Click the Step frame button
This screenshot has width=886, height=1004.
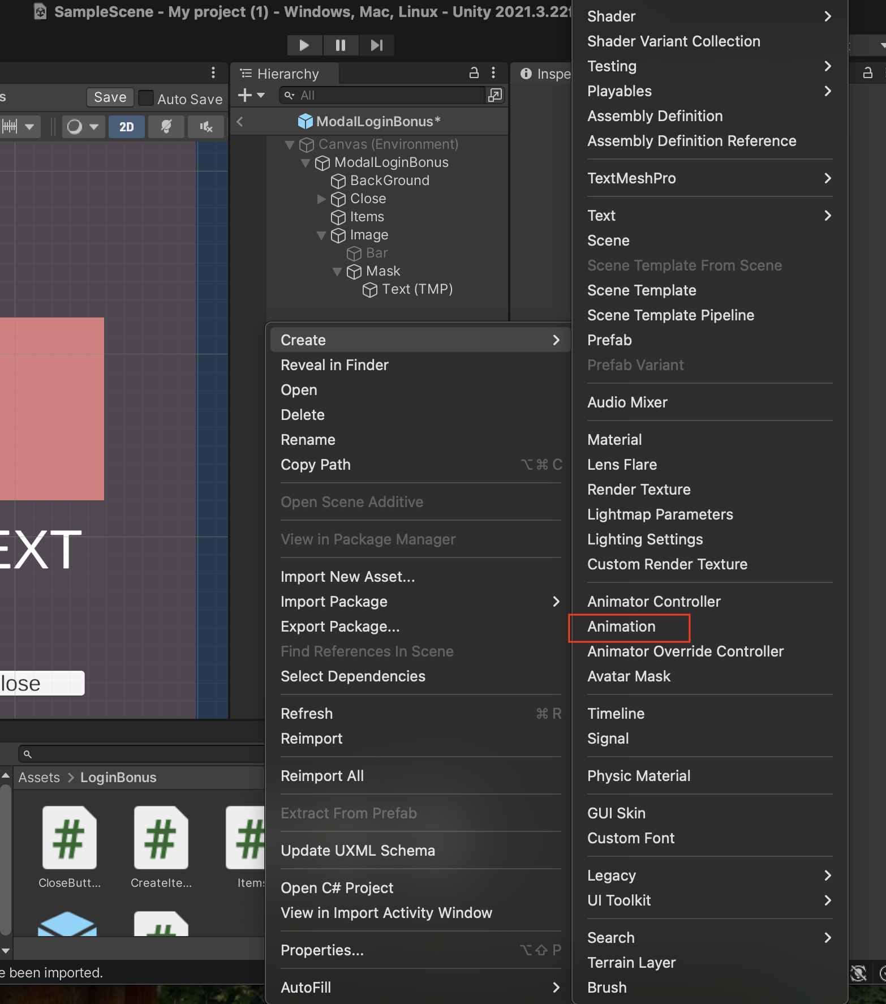pos(377,45)
